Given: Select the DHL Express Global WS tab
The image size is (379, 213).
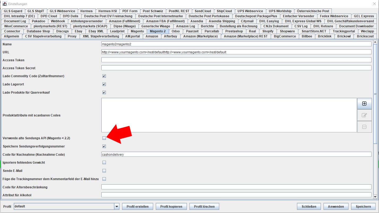Looking at the screenshot, I should (x=303, y=21).
